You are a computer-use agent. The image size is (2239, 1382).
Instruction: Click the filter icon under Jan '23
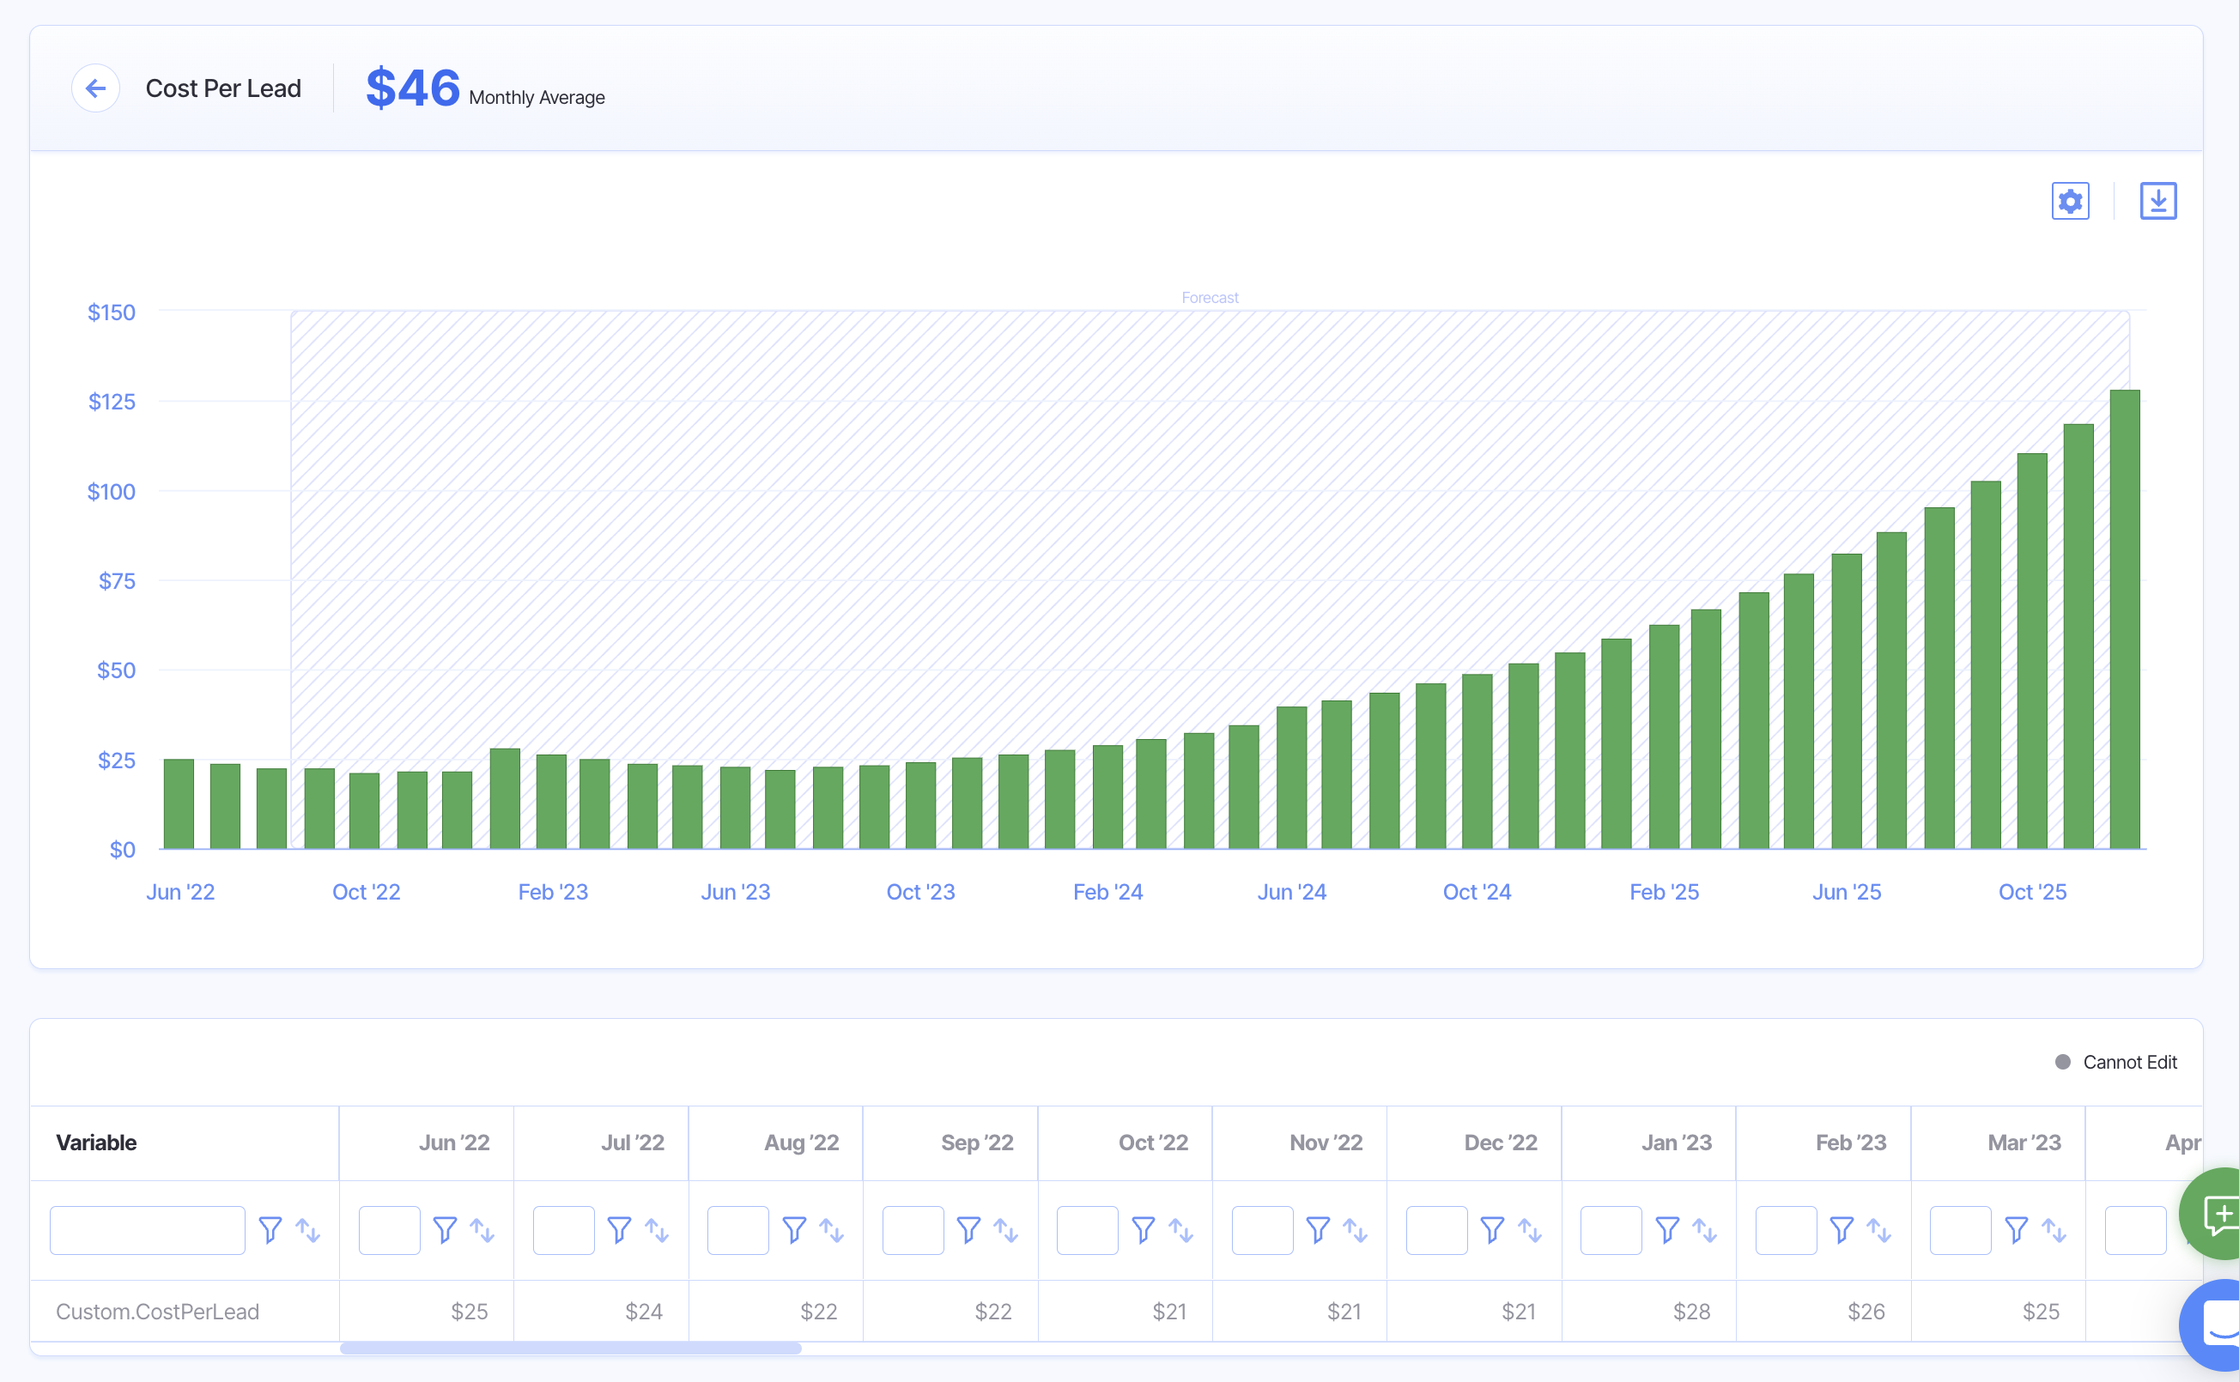1667,1230
